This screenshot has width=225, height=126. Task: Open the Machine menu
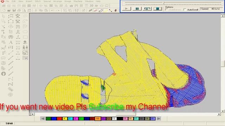point(78,1)
